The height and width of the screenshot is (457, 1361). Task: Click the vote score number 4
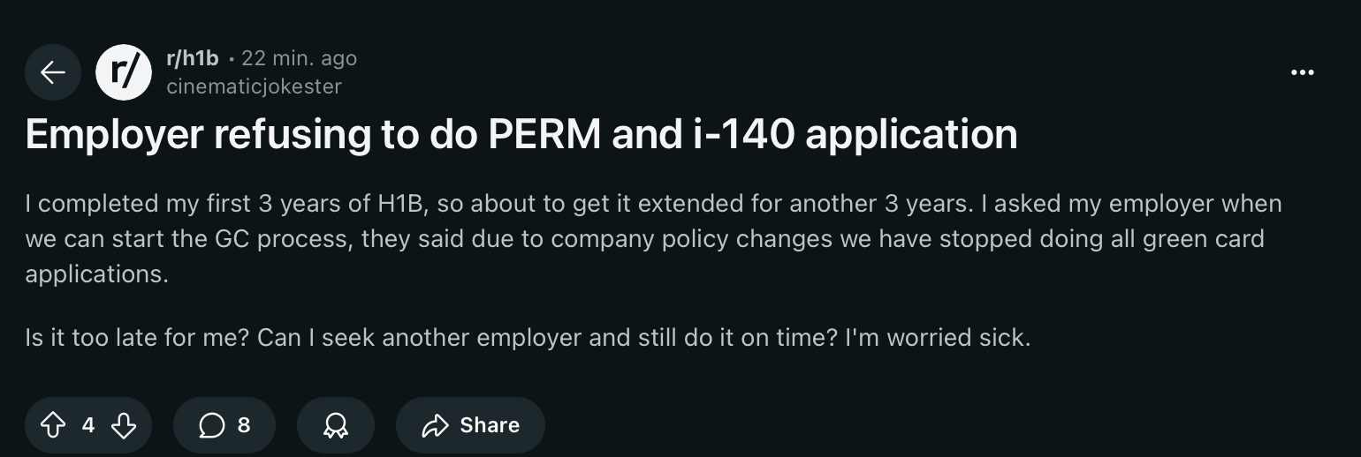point(88,425)
